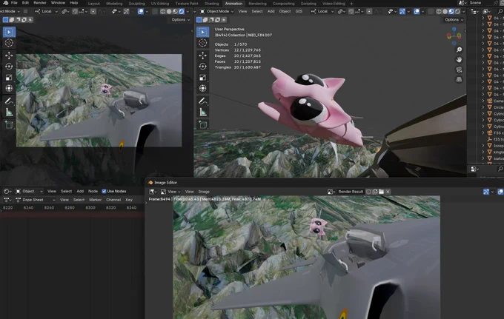The width and height of the screenshot is (504, 319).
Task: Activate Select Box tool in left viewport
Action: tap(9, 32)
